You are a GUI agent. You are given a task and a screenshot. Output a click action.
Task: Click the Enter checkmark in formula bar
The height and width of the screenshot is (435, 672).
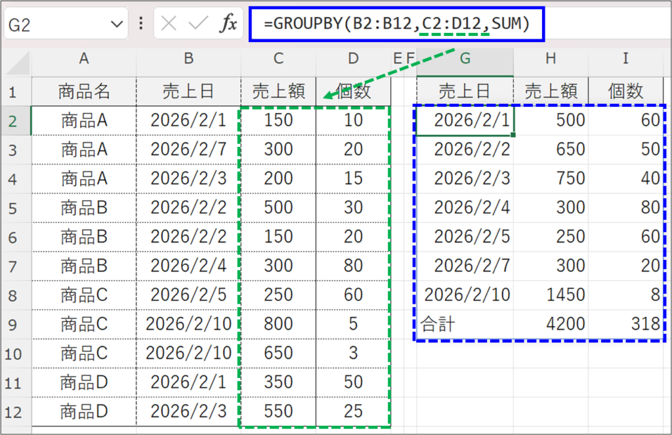click(x=198, y=24)
